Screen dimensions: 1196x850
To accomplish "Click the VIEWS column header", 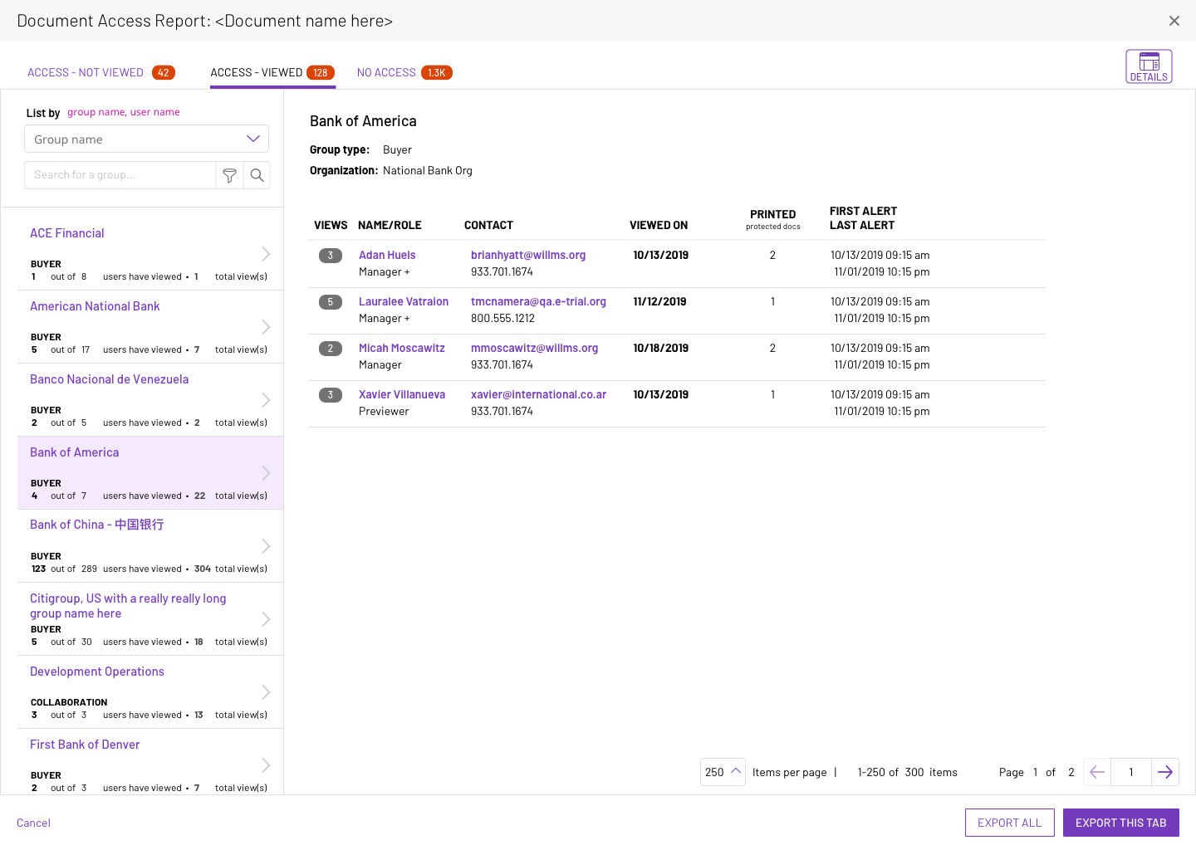I will [331, 225].
